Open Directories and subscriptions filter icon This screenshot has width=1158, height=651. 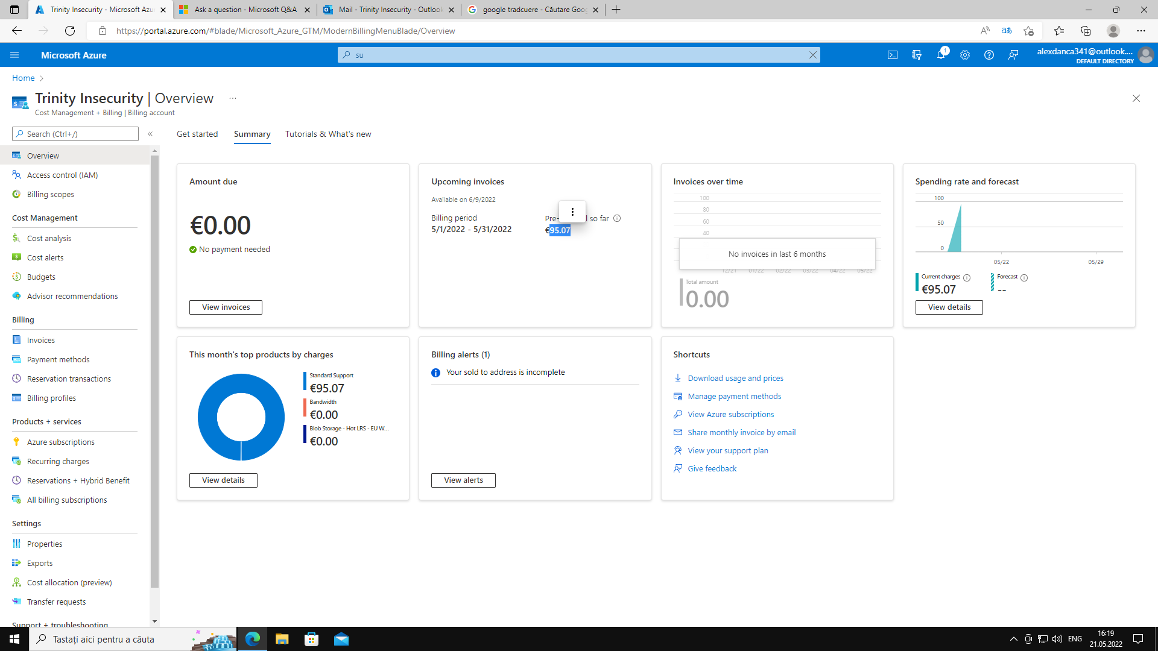pyautogui.click(x=917, y=55)
